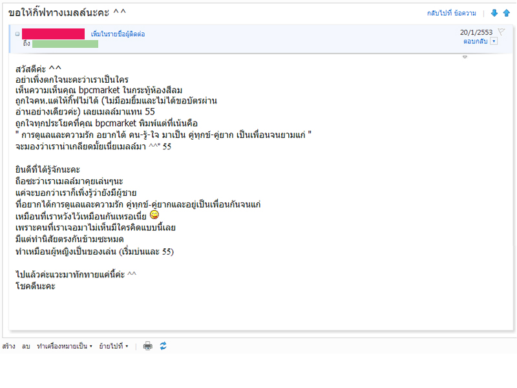Expand details with small triangle under header
Image resolution: width=517 pixels, height=388 pixels.
pos(465,57)
